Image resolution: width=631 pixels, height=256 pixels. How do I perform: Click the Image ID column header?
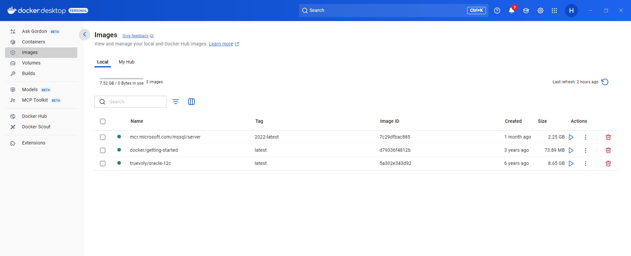point(390,121)
